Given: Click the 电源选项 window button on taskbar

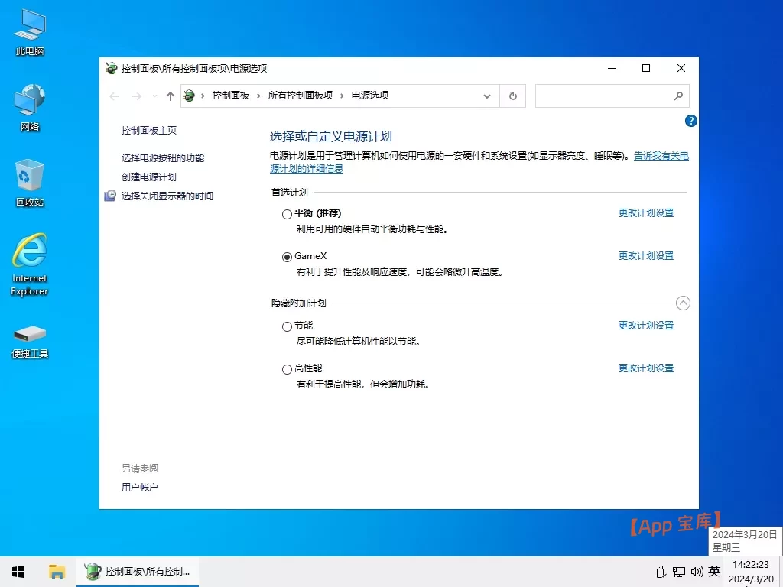Looking at the screenshot, I should pos(138,571).
